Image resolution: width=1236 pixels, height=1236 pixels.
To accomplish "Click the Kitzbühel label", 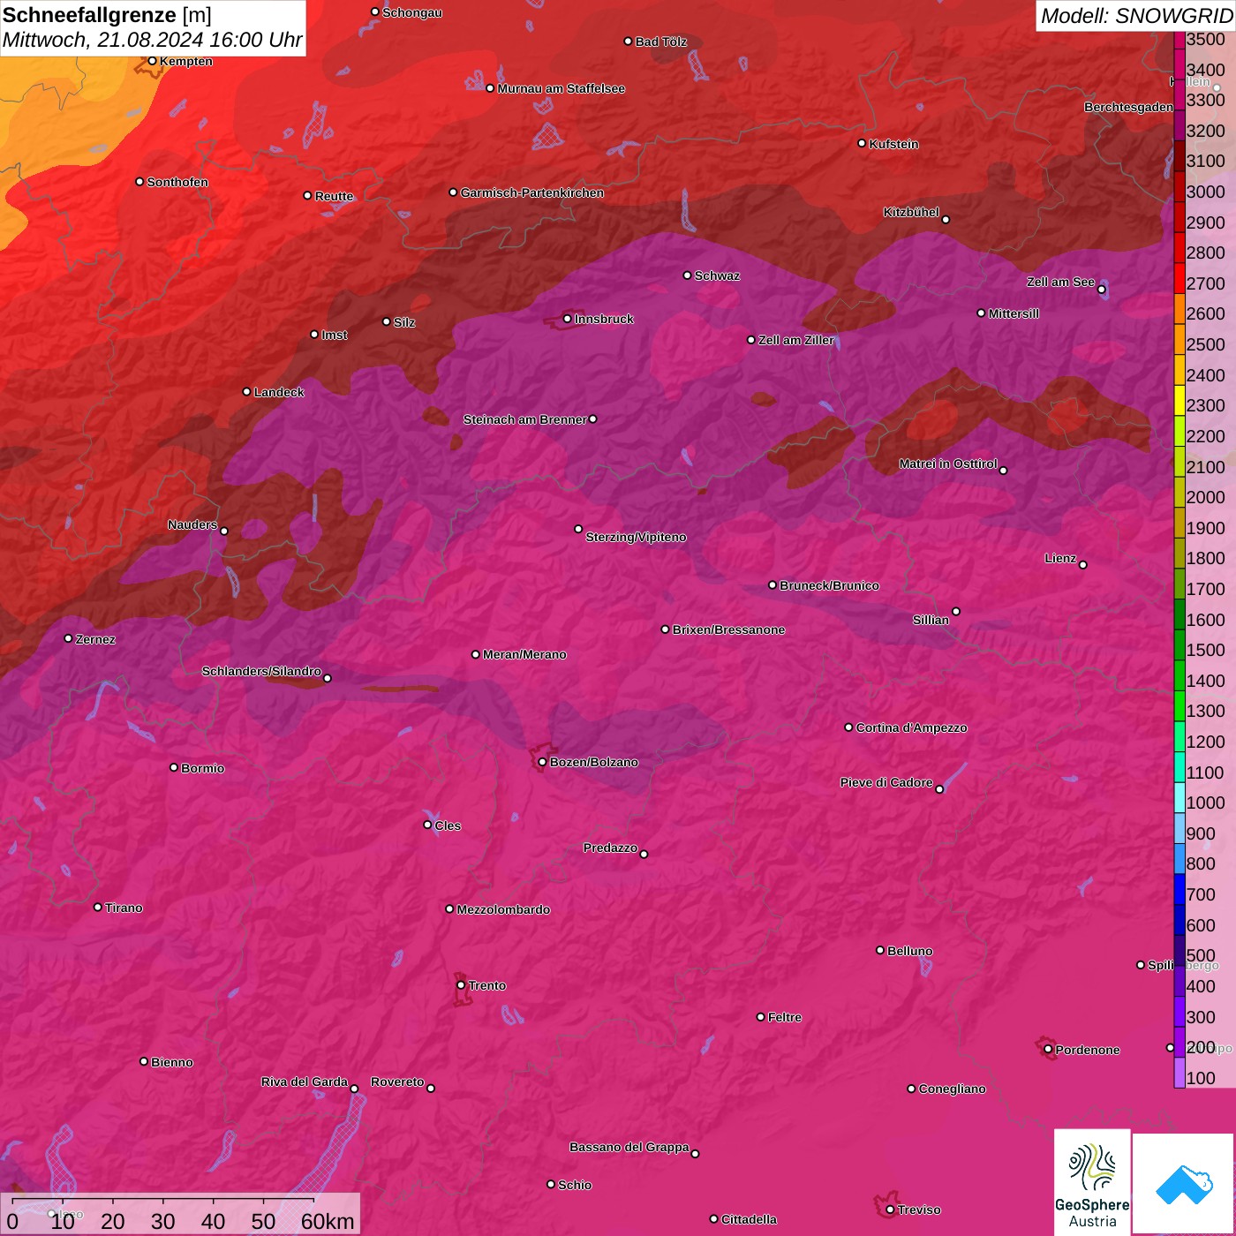I will point(911,212).
